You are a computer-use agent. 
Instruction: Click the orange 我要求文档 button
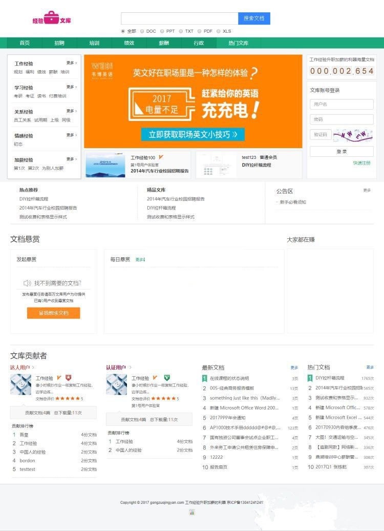[53, 313]
